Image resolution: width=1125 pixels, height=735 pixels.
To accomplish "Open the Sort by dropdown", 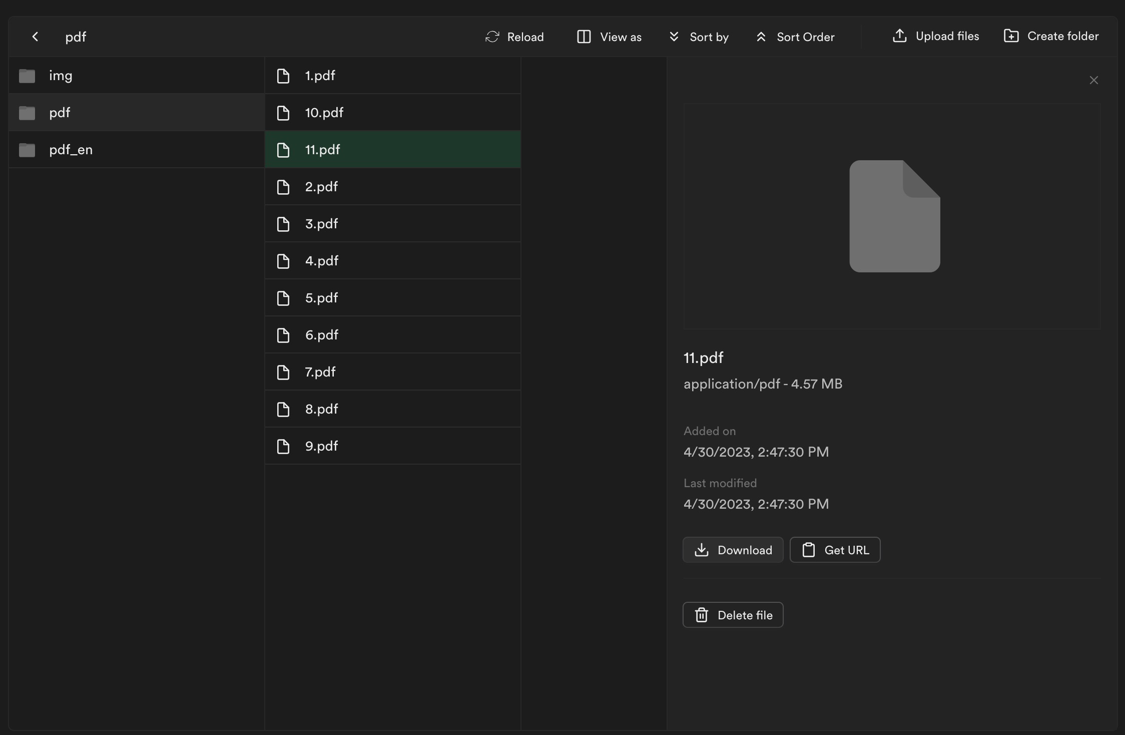I will click(699, 37).
